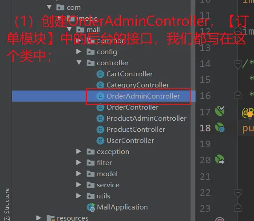
Task: Toggle the code fold marker on line 16
Action: click(x=238, y=95)
